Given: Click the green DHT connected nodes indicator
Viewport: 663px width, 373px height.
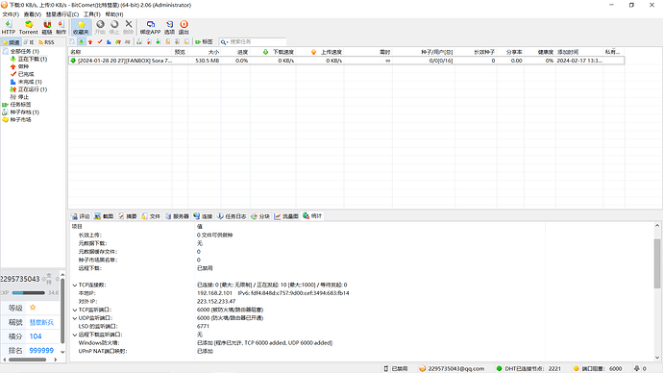Looking at the screenshot, I should [500, 368].
